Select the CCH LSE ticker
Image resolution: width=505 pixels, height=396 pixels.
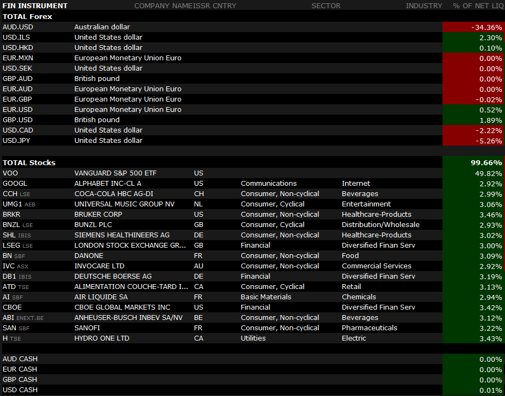pos(16,194)
